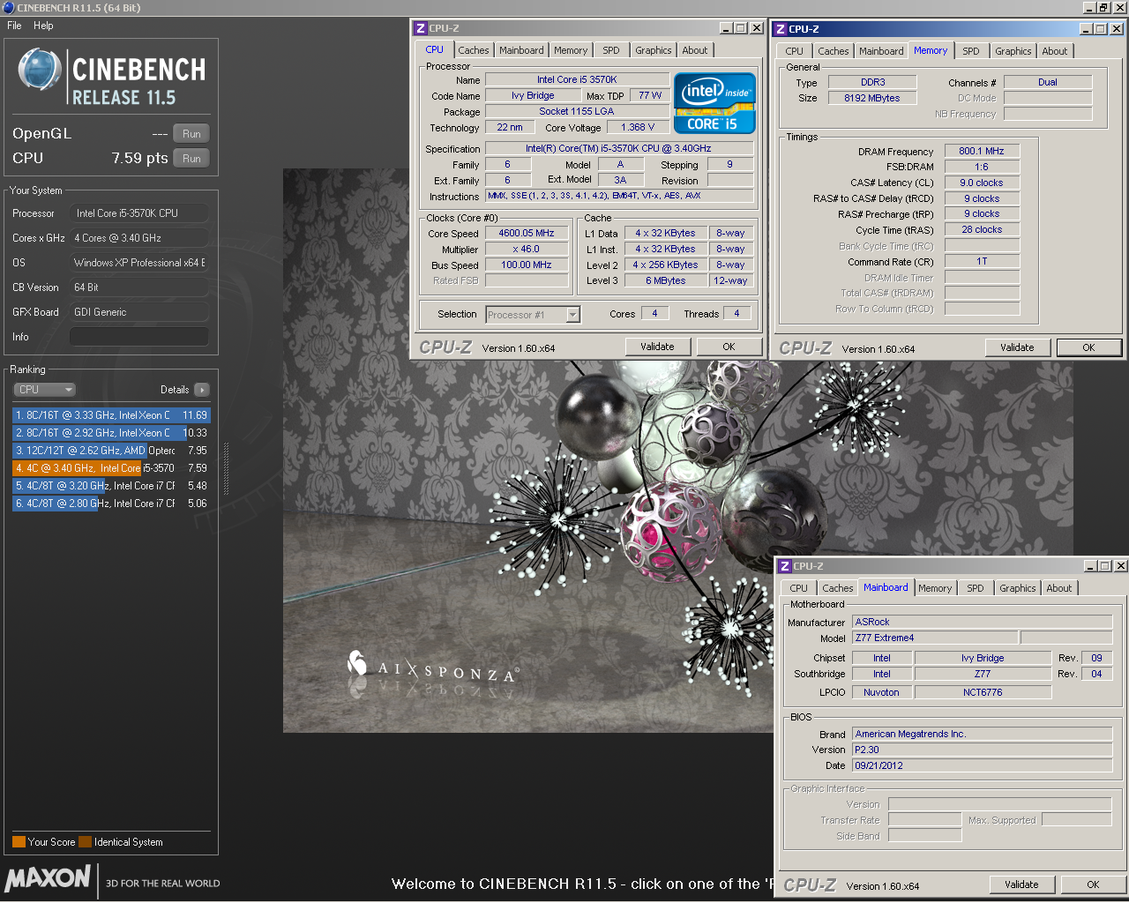Click the MAXON logo
Viewport: 1129px width, 903px height.
click(x=48, y=878)
